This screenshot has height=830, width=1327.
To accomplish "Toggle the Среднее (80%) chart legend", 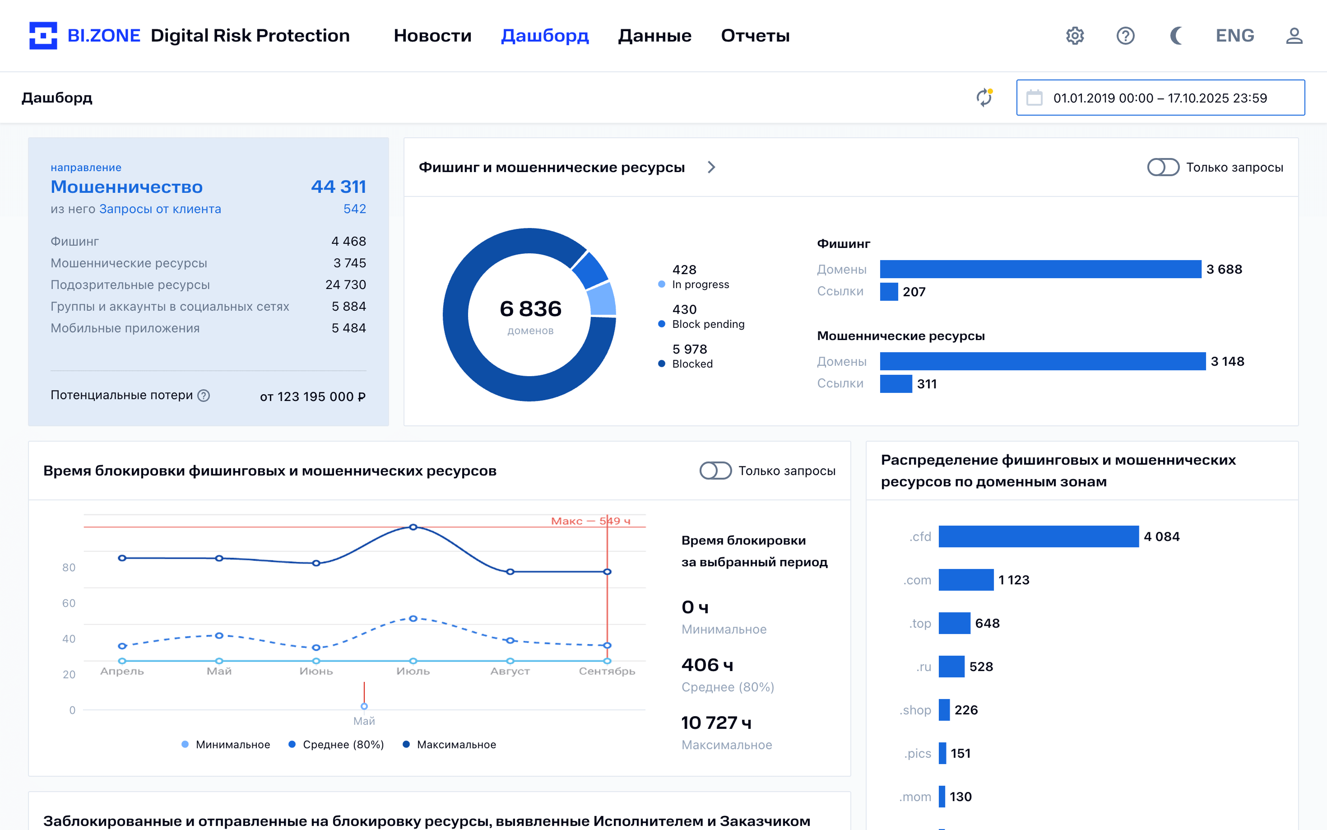I will point(336,744).
